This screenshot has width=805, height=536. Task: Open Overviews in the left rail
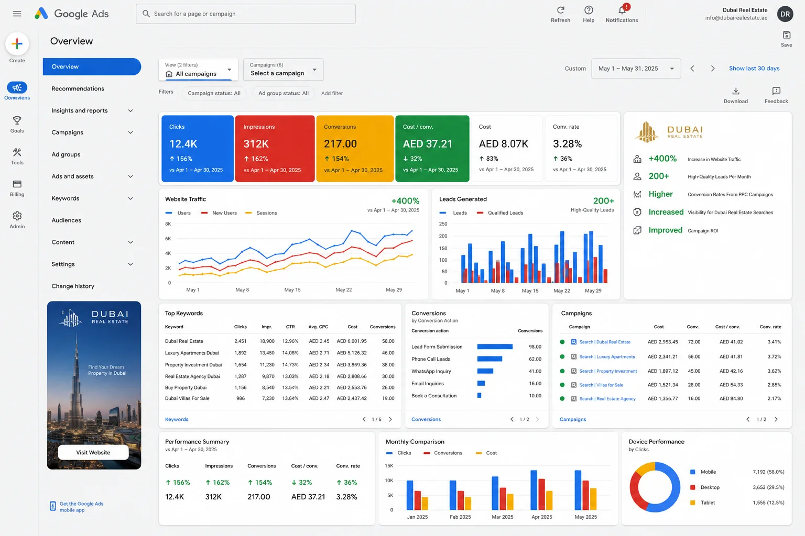17,91
